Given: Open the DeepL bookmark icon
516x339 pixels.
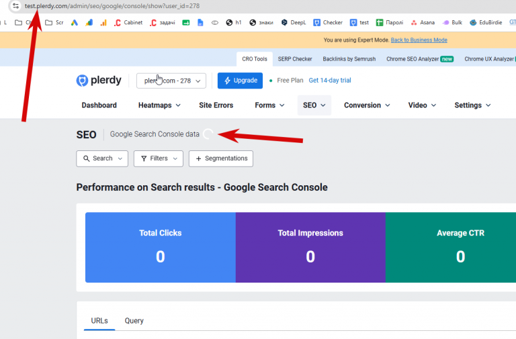Looking at the screenshot, I should point(284,22).
